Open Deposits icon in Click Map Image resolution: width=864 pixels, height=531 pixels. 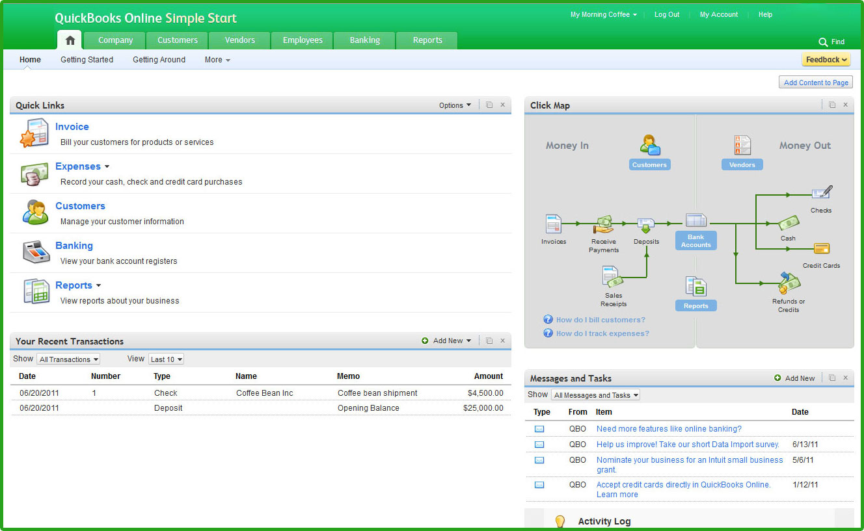tap(645, 226)
